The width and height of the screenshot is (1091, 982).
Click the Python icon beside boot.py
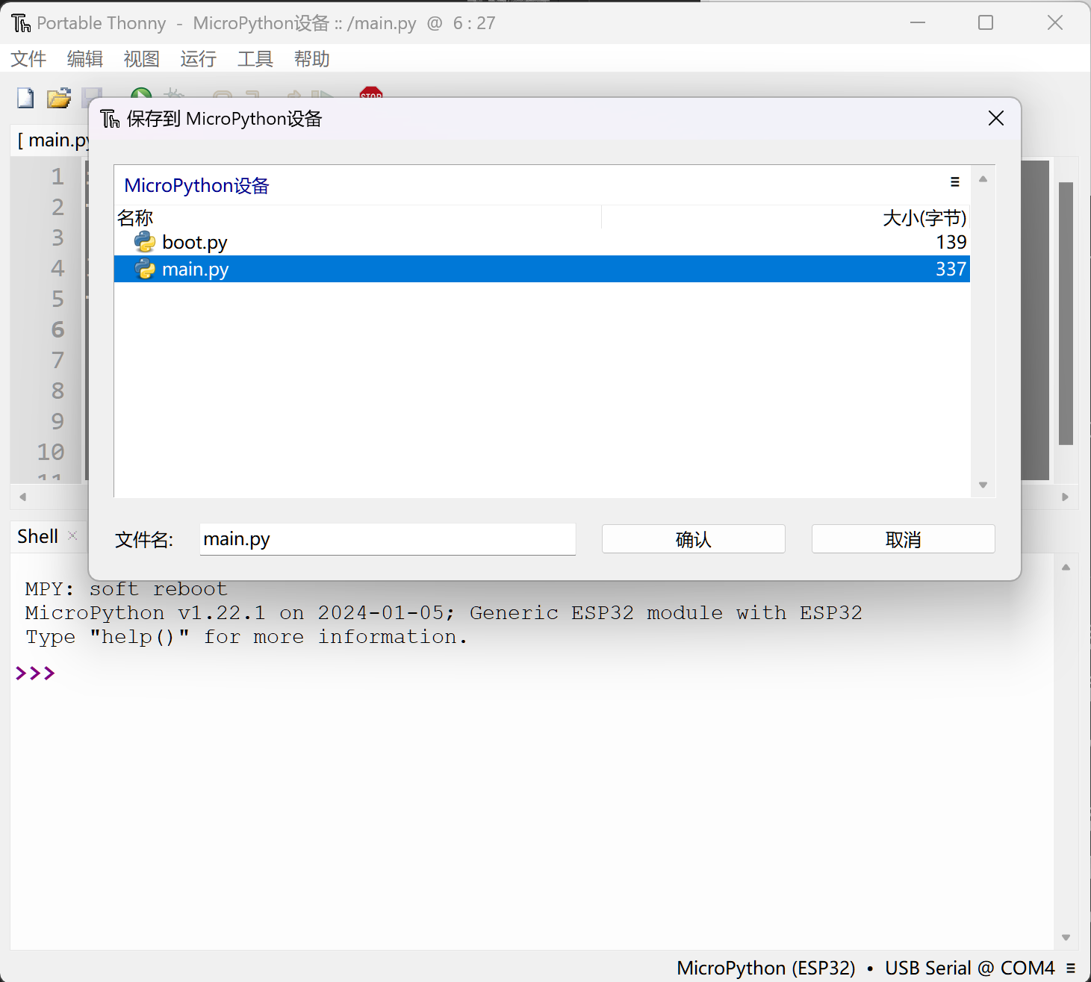click(145, 242)
